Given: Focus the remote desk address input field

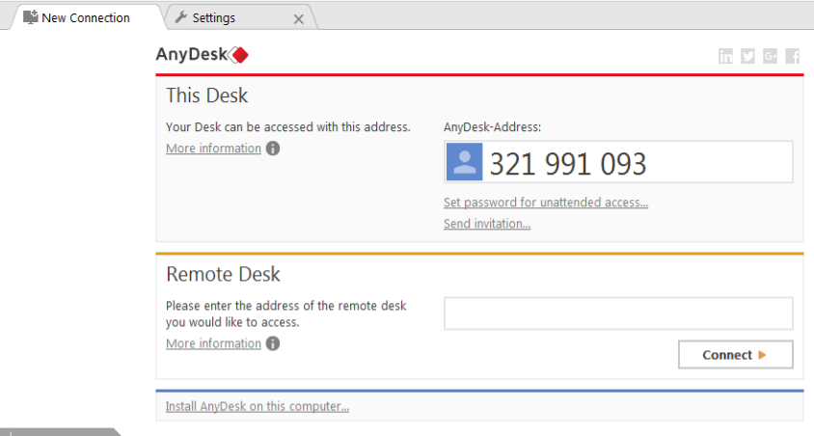Looking at the screenshot, I should (618, 313).
